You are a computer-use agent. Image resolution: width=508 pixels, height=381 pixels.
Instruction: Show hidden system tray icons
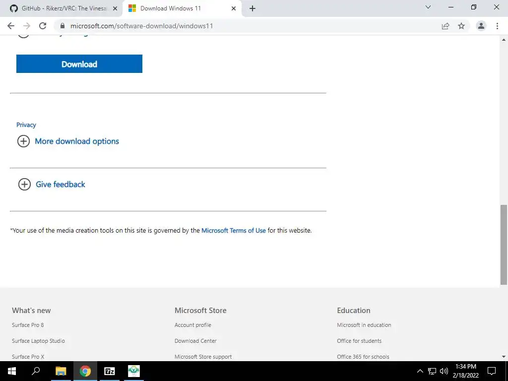pyautogui.click(x=420, y=371)
